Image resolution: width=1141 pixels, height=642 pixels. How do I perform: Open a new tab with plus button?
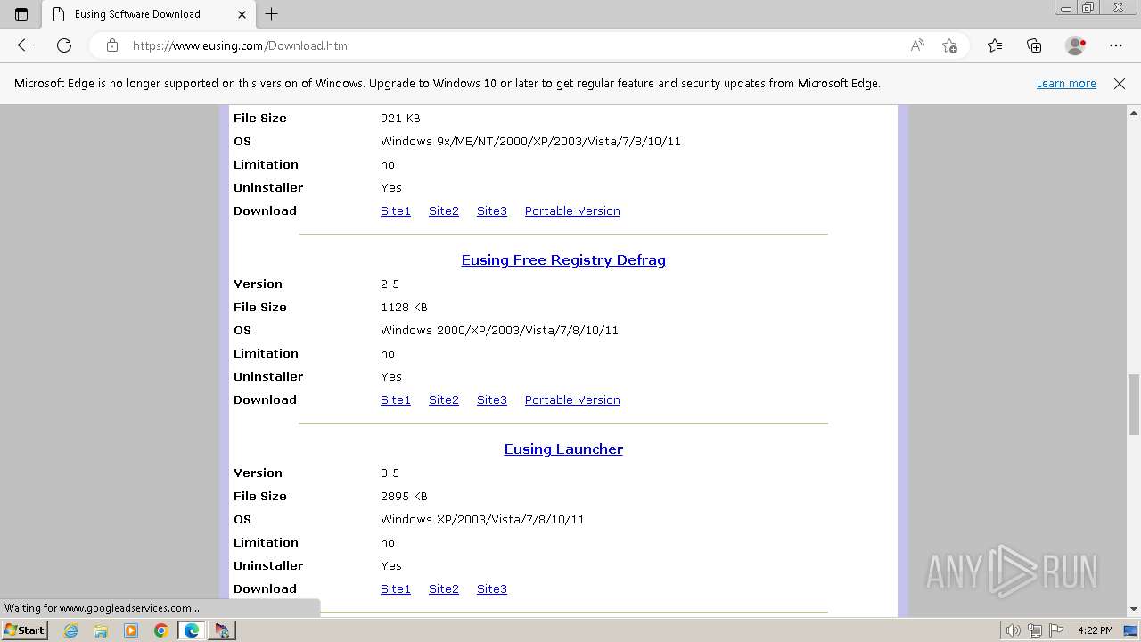coord(272,14)
